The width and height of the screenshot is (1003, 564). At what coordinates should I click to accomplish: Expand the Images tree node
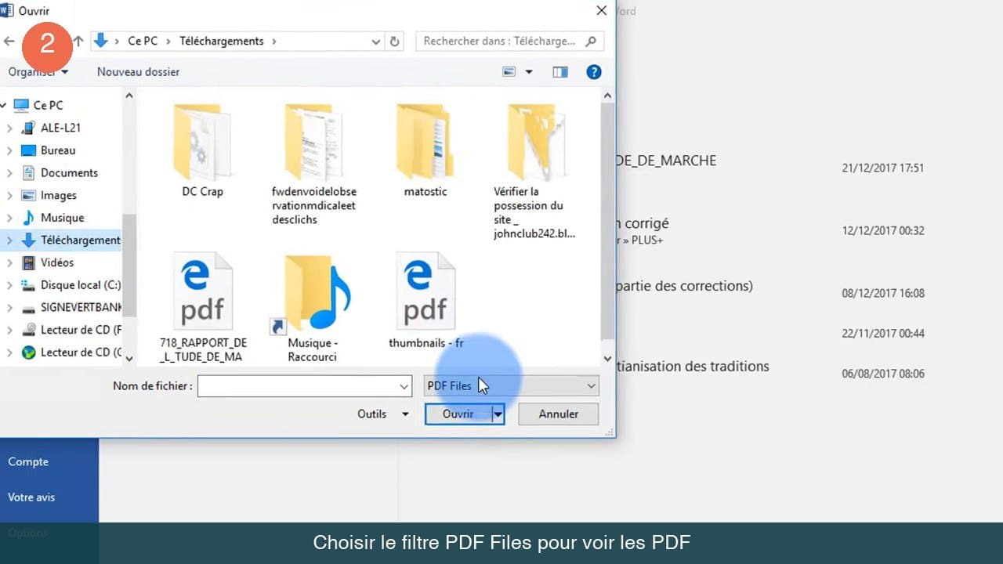9,196
